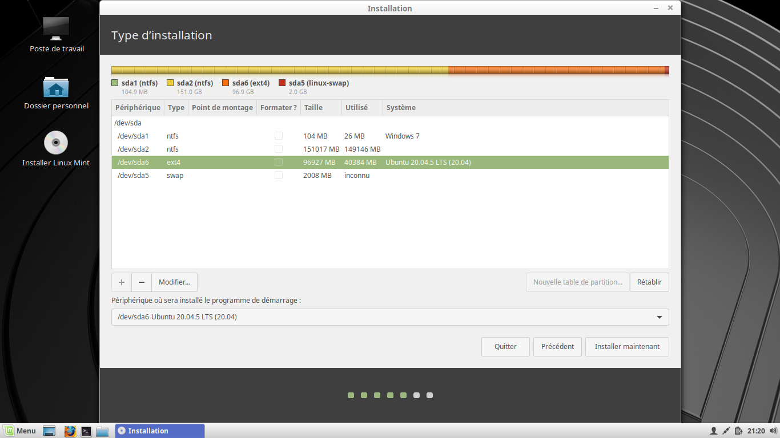Select the /dev/sda2 ntfs partition row
The image size is (780, 438).
228,149
